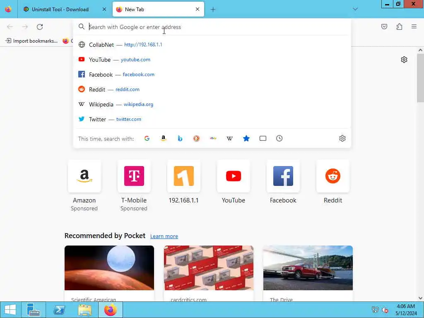Open the 192.168.1.1 shortcut tile
The width and height of the screenshot is (424, 318).
[183, 176]
